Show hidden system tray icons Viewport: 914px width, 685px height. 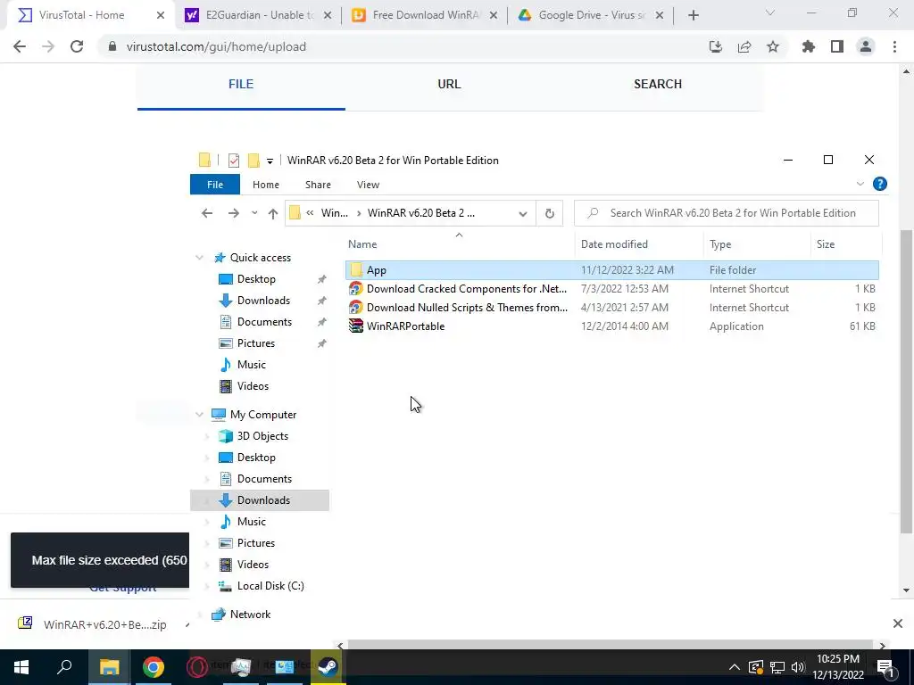click(735, 667)
